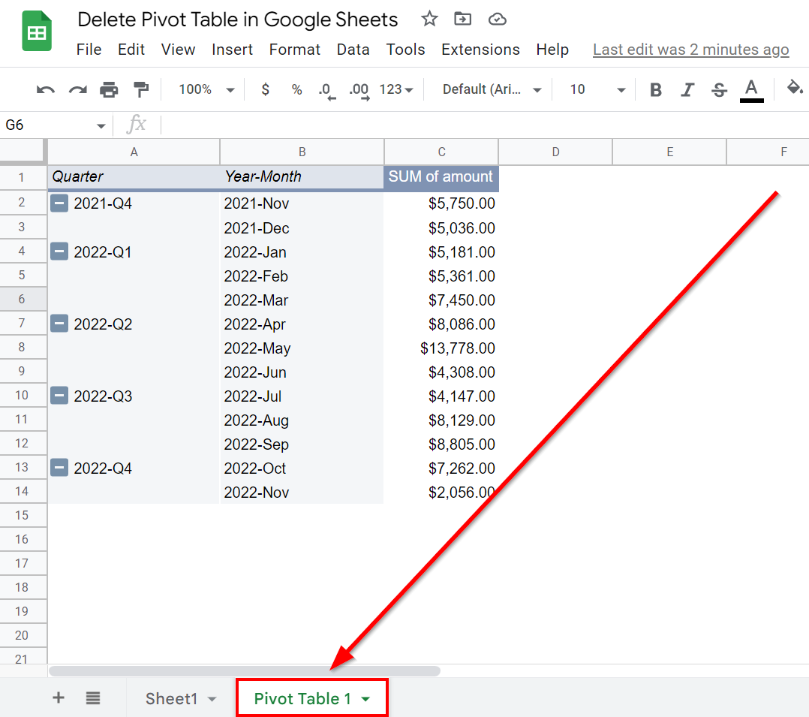809x717 pixels.
Task: Collapse the 2021-Q4 group
Action: point(59,203)
